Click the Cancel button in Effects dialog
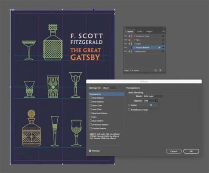The height and width of the screenshot is (173, 209). tap(174, 151)
